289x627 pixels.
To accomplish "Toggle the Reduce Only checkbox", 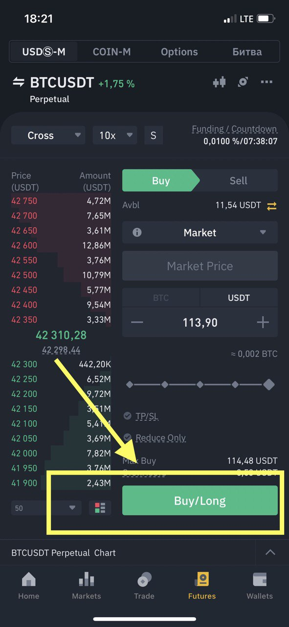I will (128, 437).
